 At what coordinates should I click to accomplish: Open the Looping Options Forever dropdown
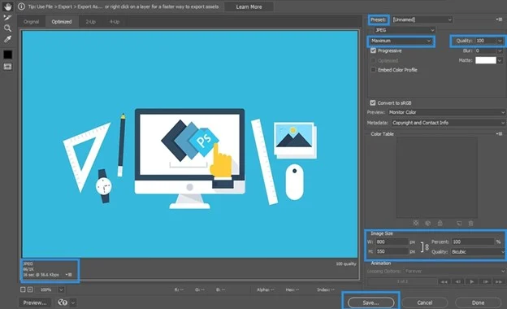[455, 271]
